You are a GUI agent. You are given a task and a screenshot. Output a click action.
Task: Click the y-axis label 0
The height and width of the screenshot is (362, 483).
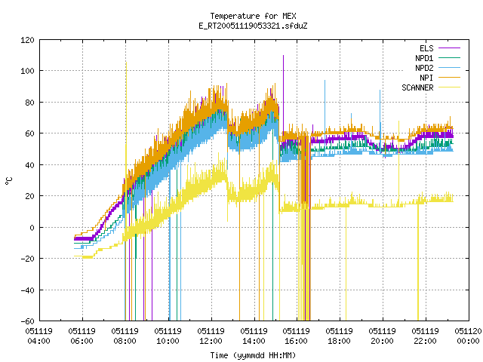[x=32, y=228]
